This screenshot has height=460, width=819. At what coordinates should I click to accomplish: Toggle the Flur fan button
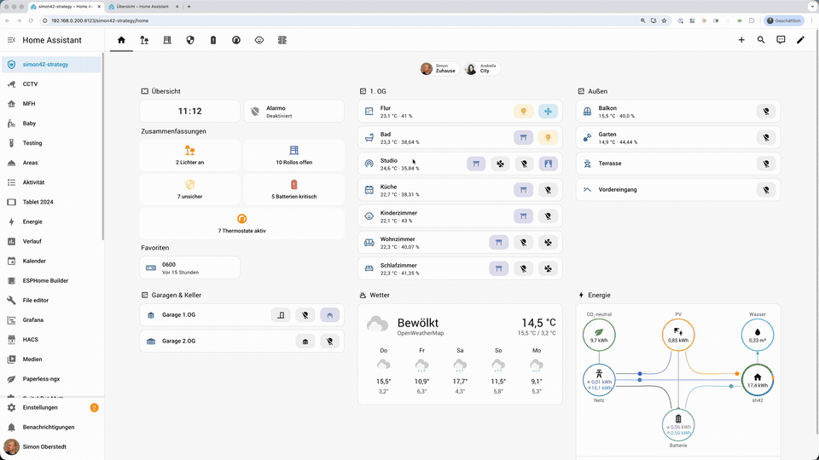pos(548,111)
